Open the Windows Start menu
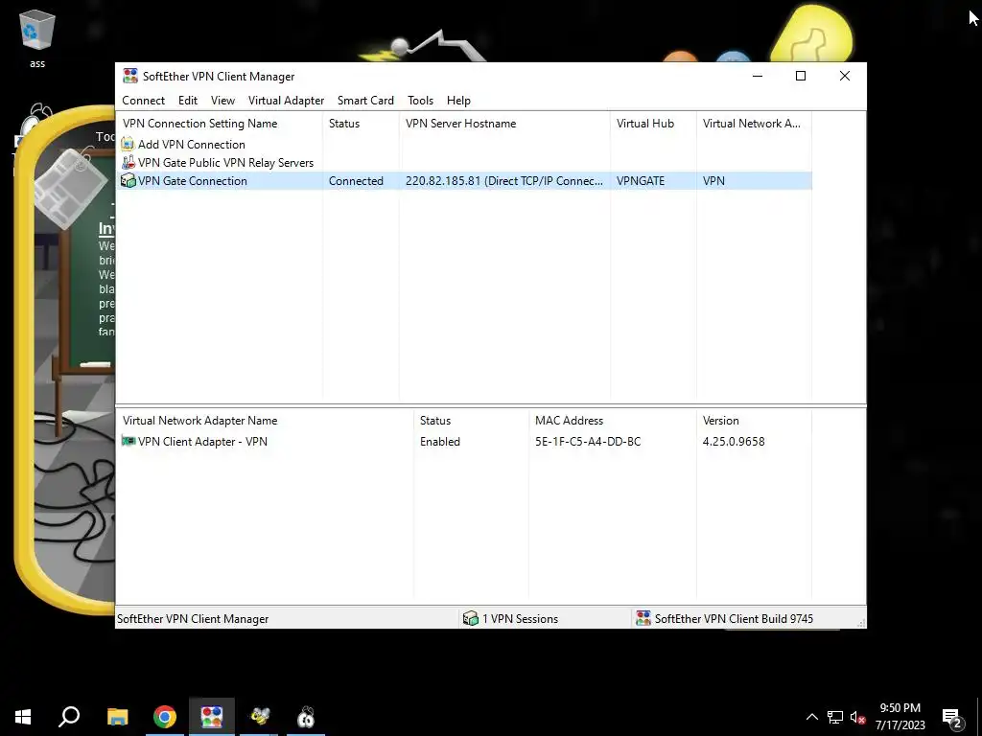The height and width of the screenshot is (736, 982). click(x=23, y=717)
